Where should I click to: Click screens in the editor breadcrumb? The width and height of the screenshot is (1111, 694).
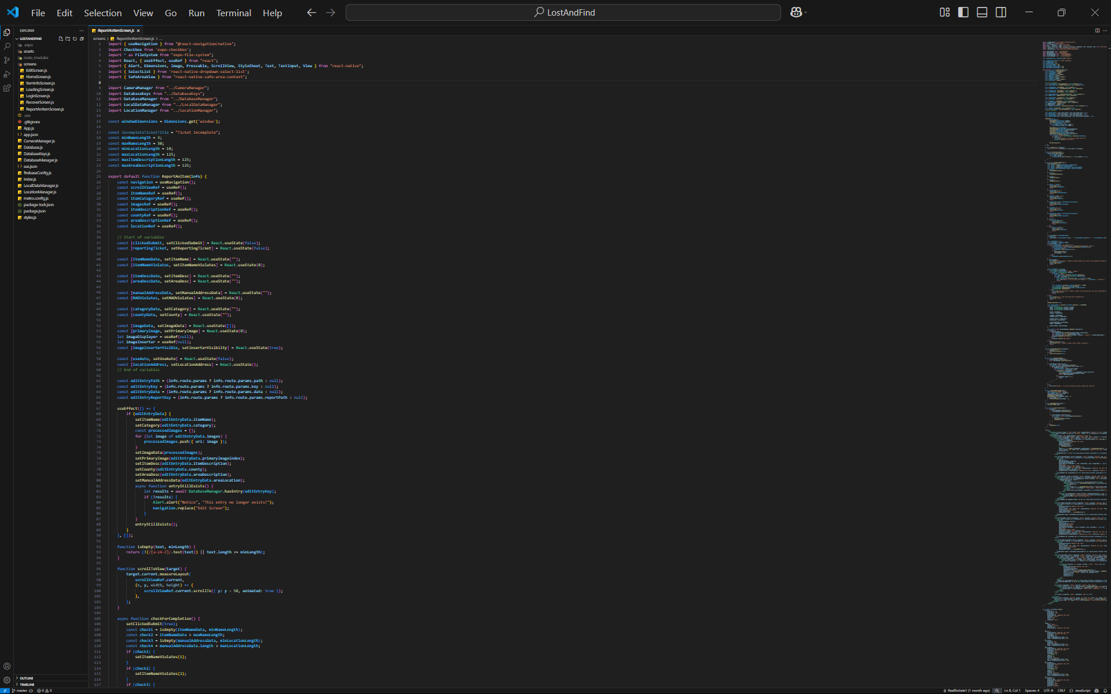[99, 39]
